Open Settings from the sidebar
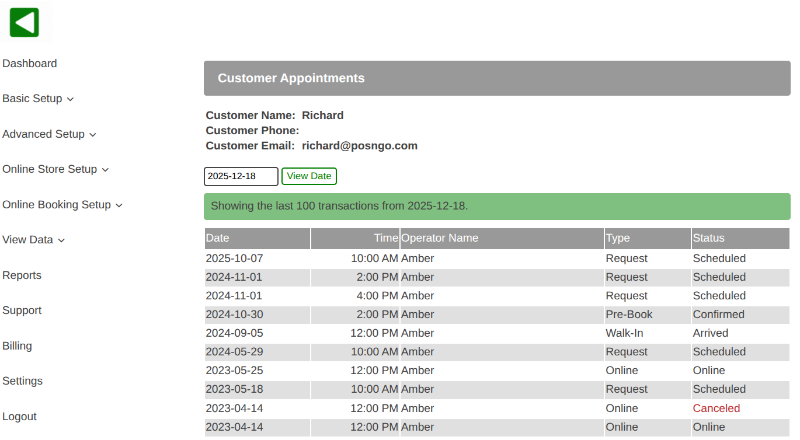 click(23, 381)
